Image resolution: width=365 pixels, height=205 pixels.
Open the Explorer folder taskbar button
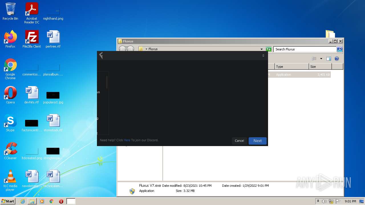coord(32,201)
